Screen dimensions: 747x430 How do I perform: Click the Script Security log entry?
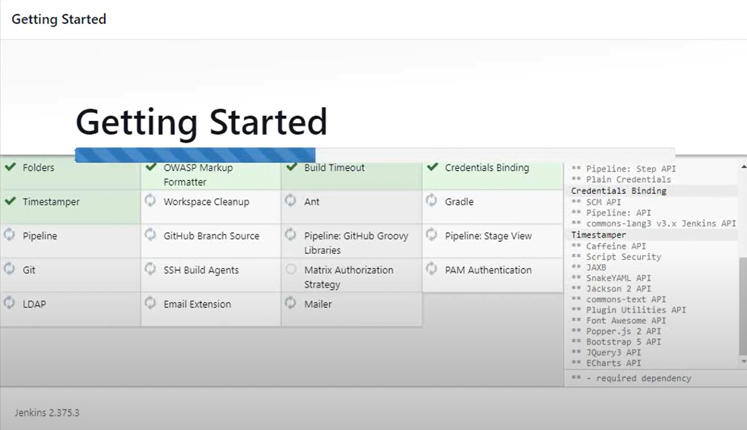pos(616,257)
